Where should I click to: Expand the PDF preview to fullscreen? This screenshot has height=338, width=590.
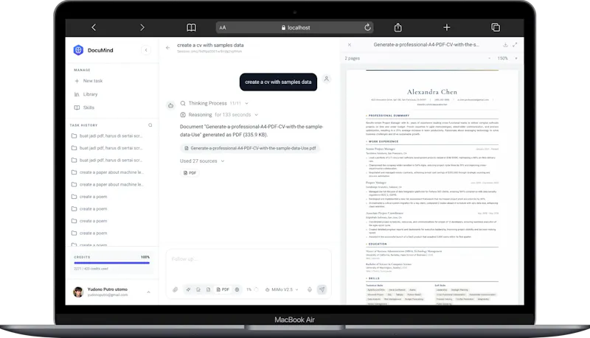515,45
